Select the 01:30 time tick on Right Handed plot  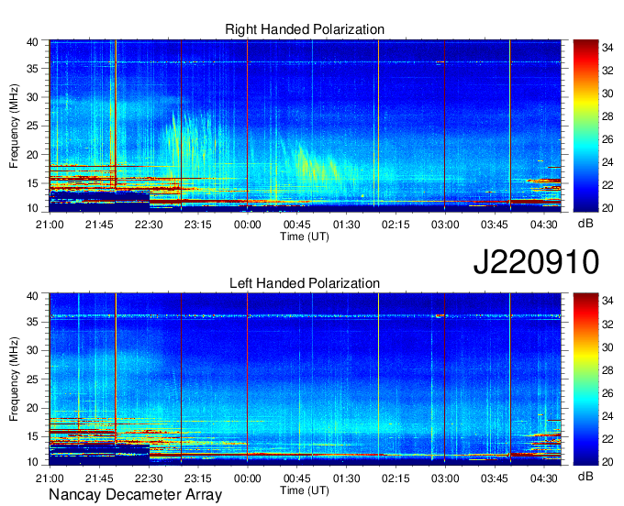346,225
